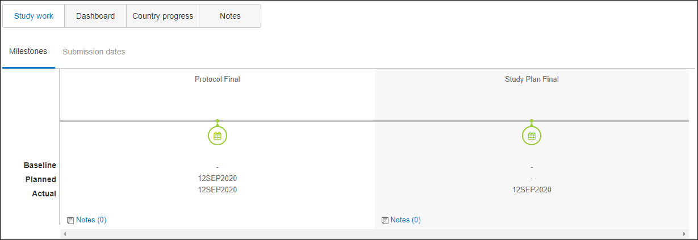Open the top Notes tab

(230, 16)
